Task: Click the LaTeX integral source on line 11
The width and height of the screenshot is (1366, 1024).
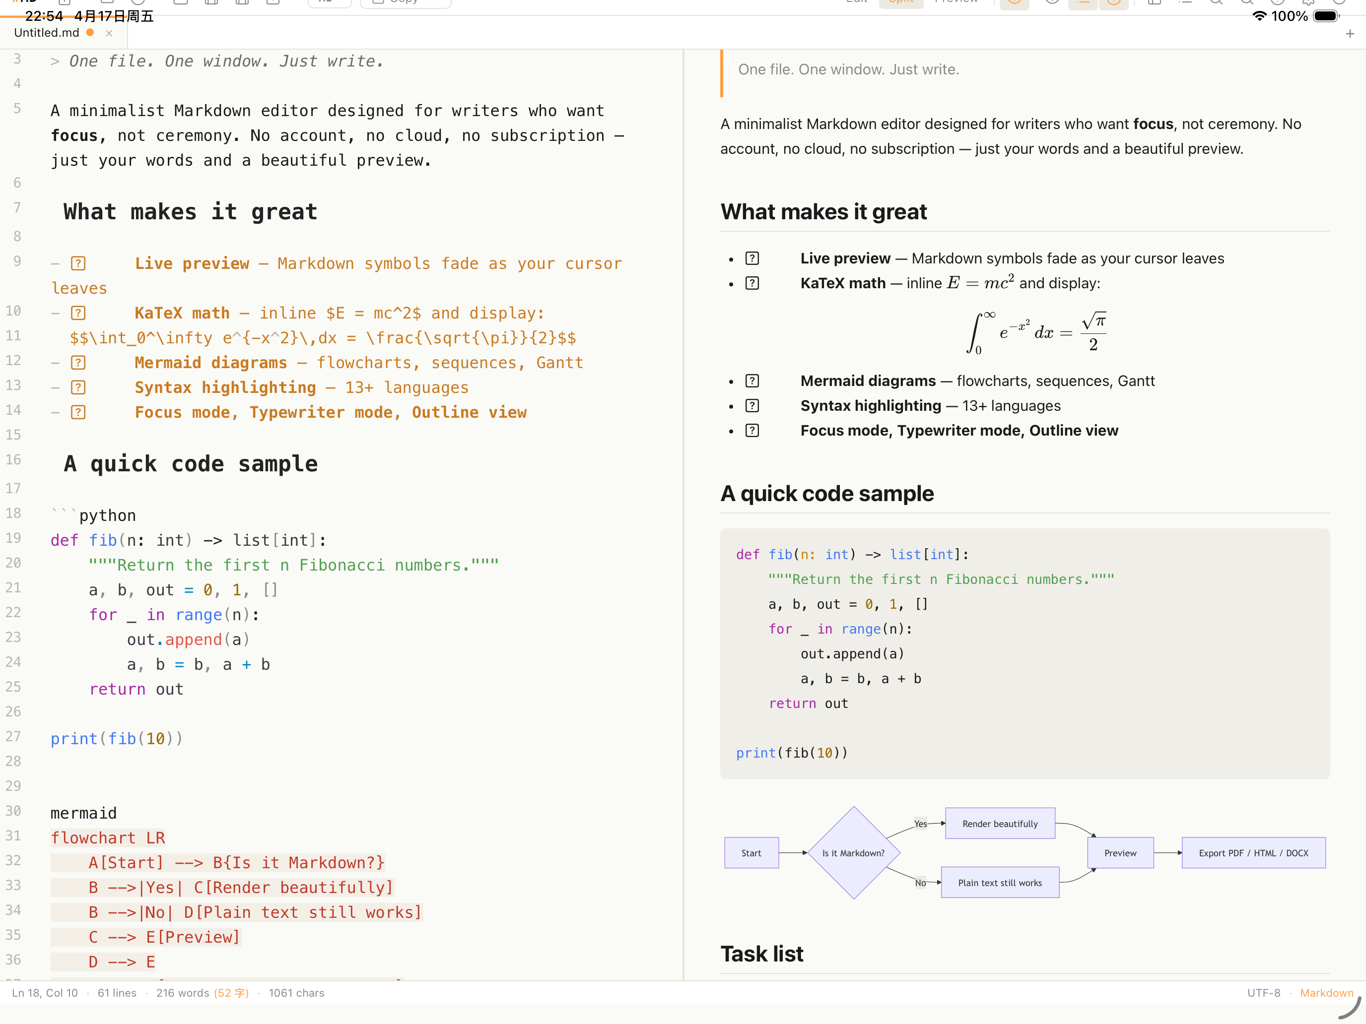Action: [323, 338]
